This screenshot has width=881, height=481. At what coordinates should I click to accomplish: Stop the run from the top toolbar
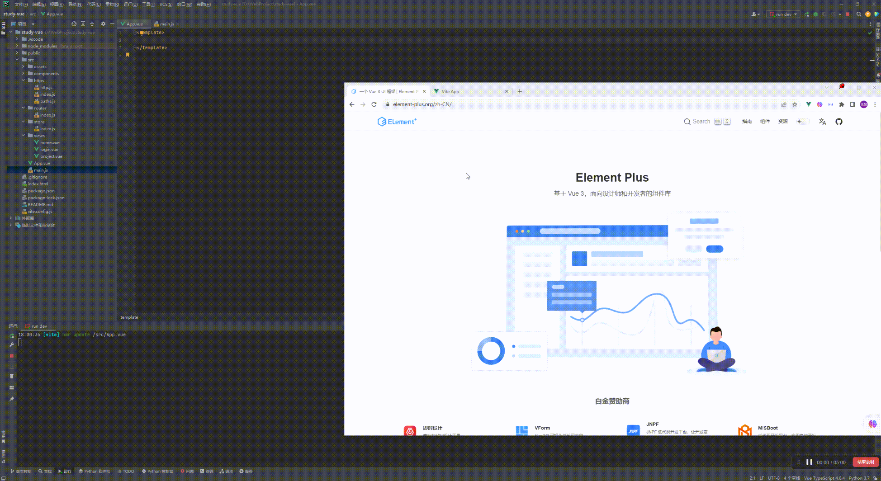point(848,14)
